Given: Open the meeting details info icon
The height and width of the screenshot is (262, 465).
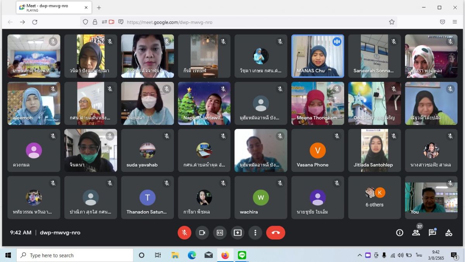Looking at the screenshot, I should pos(400,233).
